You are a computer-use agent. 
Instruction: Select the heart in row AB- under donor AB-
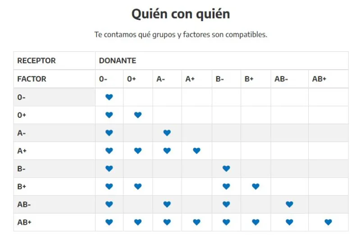click(289, 205)
